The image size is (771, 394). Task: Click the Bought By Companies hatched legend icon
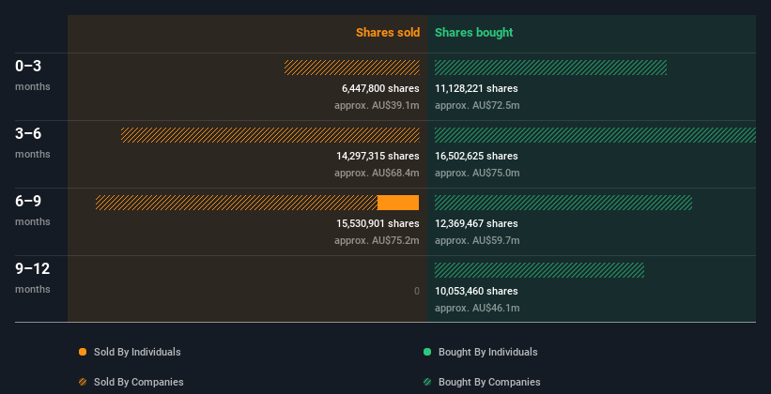(427, 382)
